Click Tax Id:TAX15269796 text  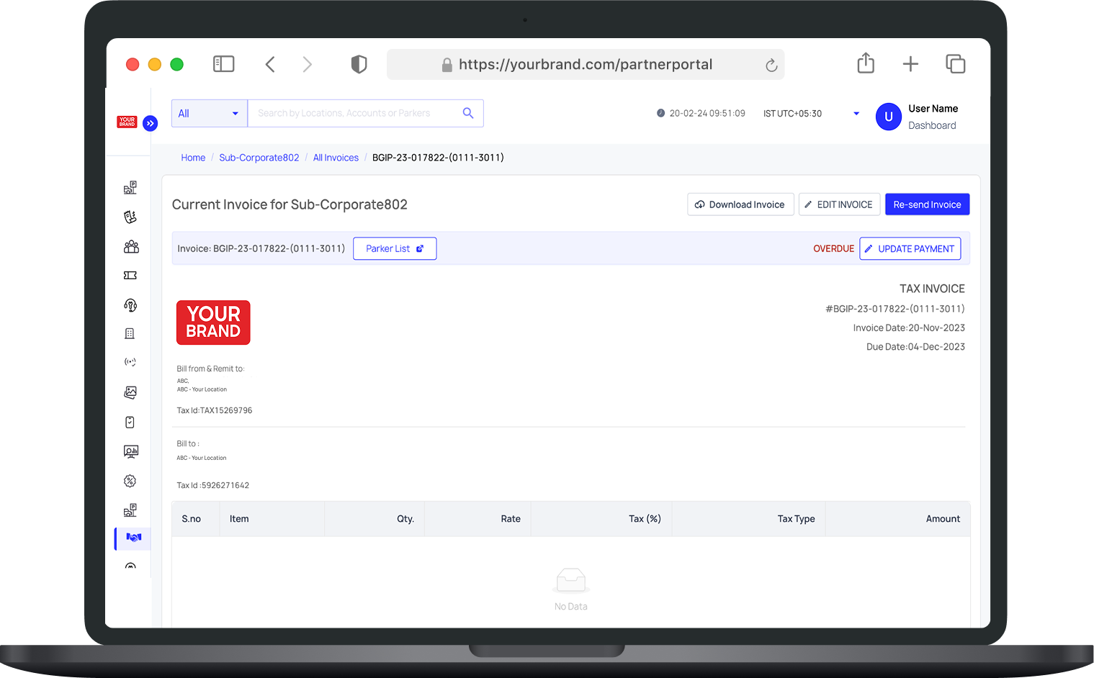(215, 410)
